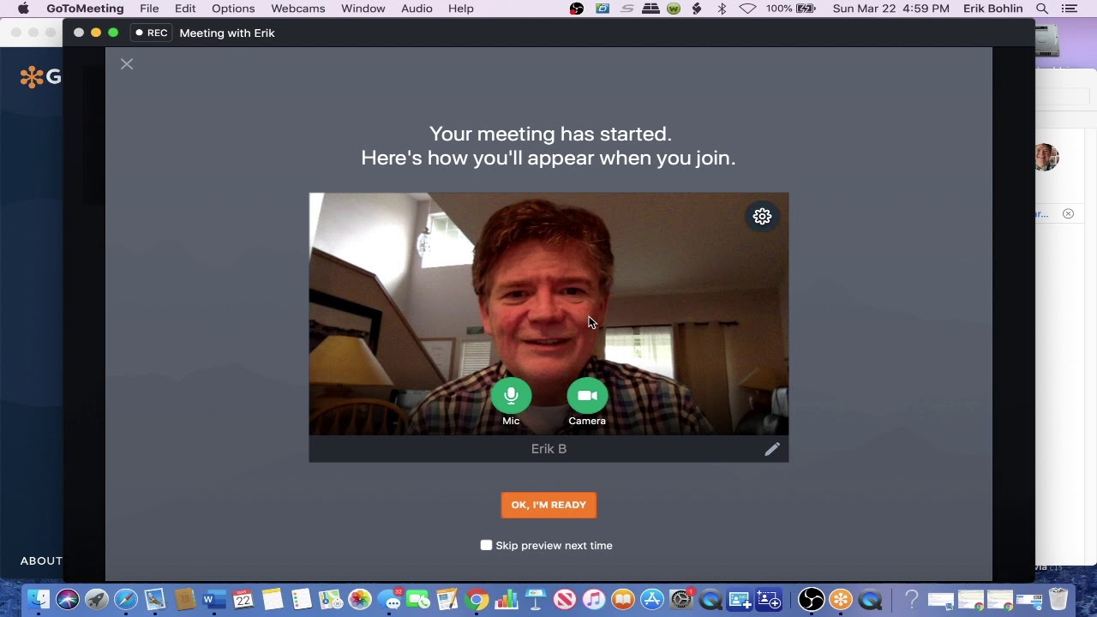
Task: Click Erik Bohlin user name in menu bar
Action: (x=992, y=9)
